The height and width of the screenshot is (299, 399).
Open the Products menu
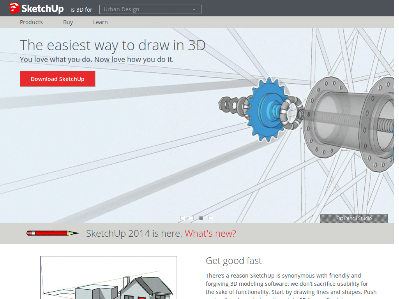point(31,22)
